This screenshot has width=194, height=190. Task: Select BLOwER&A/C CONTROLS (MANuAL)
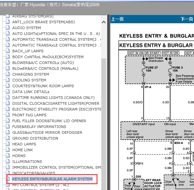45,69
